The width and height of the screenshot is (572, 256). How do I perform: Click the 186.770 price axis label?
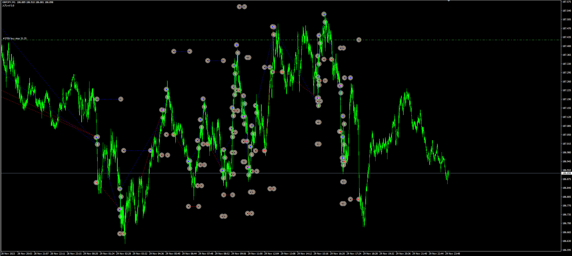(566, 206)
